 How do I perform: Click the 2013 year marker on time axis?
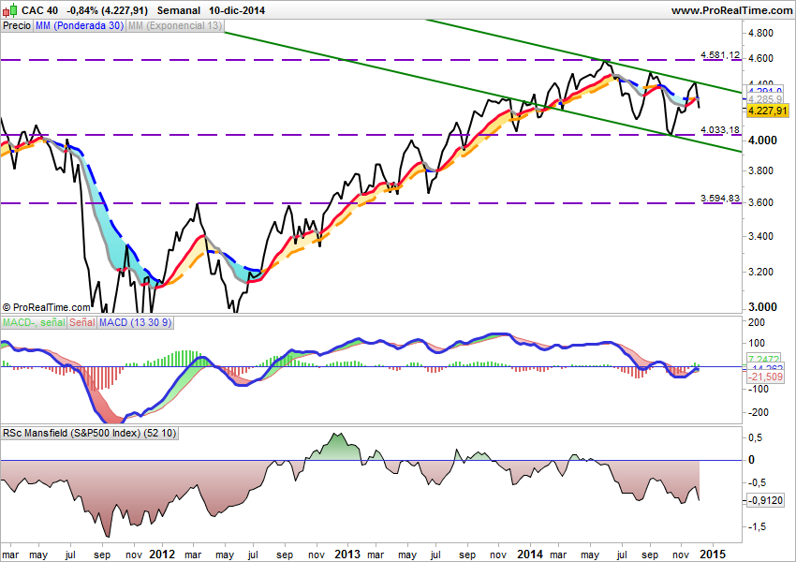pyautogui.click(x=347, y=554)
